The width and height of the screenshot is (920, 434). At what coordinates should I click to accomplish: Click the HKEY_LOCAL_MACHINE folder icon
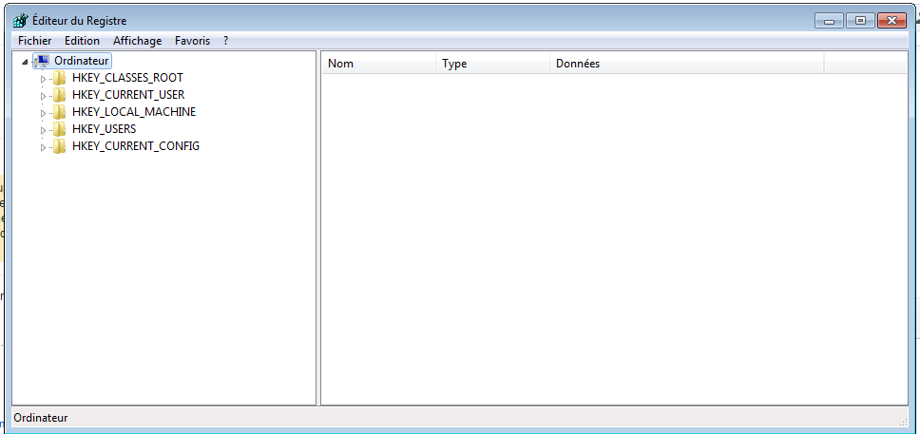[59, 111]
